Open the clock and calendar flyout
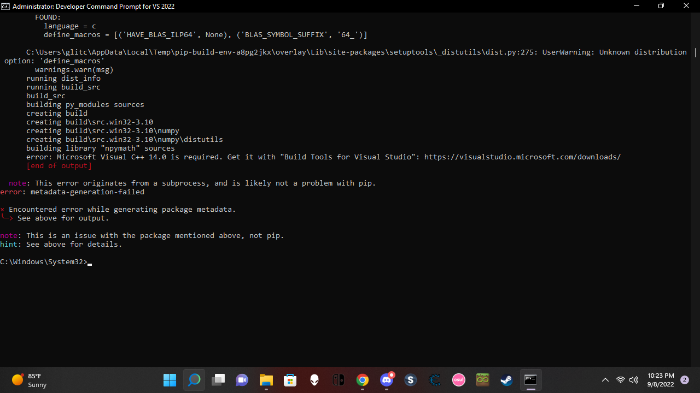 click(661, 380)
